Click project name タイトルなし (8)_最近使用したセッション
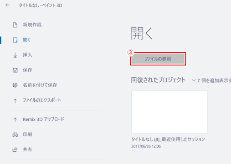The width and height of the screenshot is (231, 164). pos(168,139)
